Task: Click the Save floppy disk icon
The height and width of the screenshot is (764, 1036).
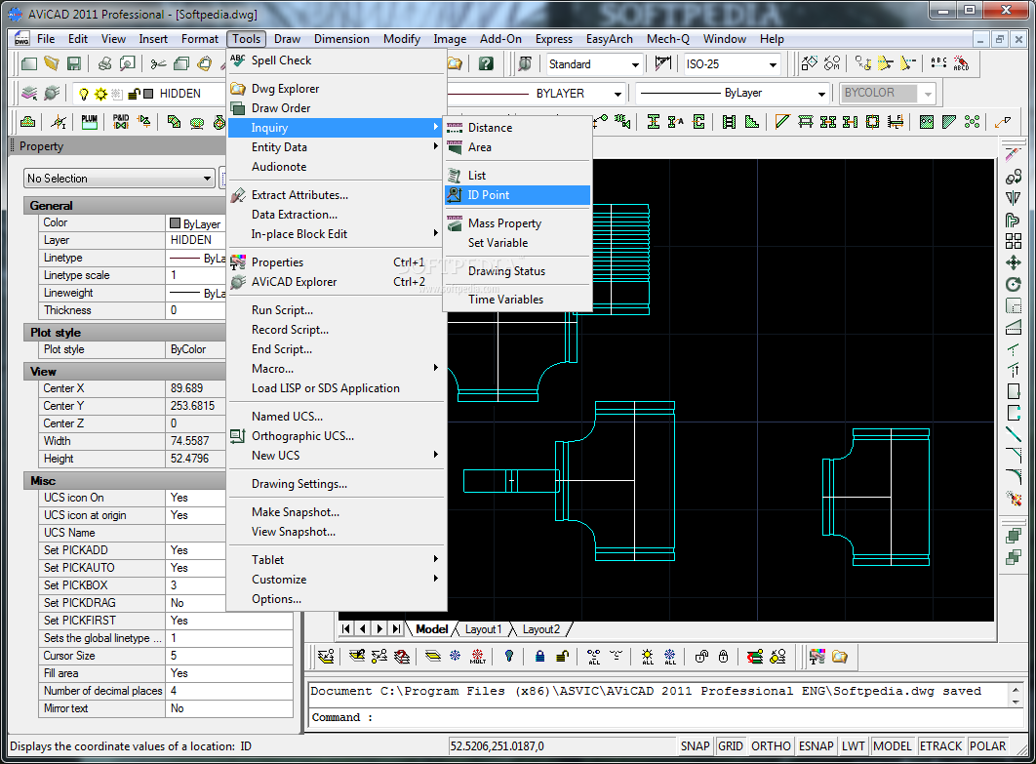Action: [x=74, y=63]
